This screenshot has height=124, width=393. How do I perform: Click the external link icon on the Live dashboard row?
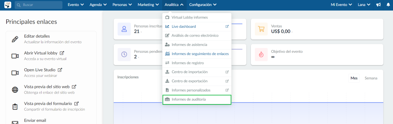click(x=227, y=26)
